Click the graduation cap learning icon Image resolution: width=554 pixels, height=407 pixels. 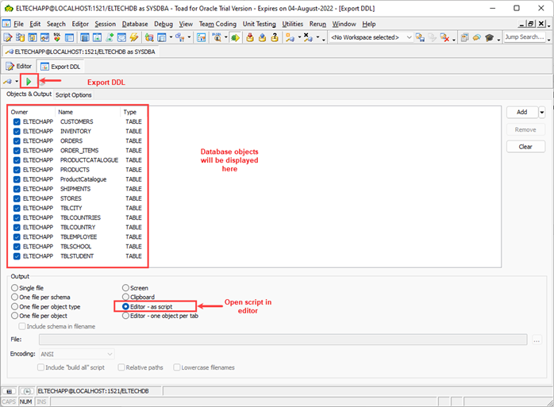[x=490, y=37]
